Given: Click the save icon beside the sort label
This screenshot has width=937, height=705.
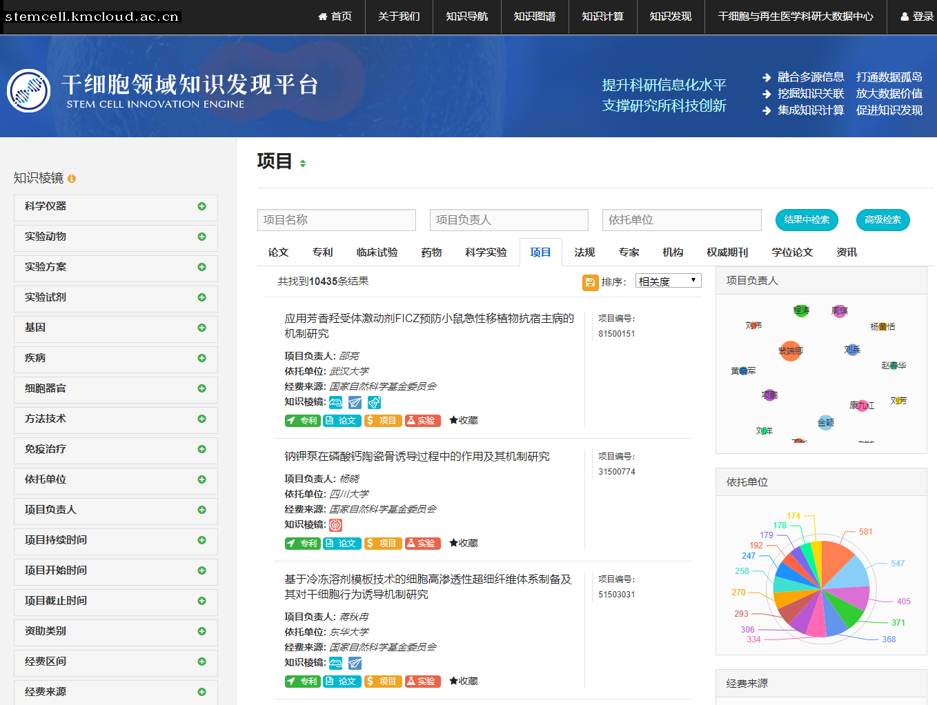Looking at the screenshot, I should tap(590, 282).
